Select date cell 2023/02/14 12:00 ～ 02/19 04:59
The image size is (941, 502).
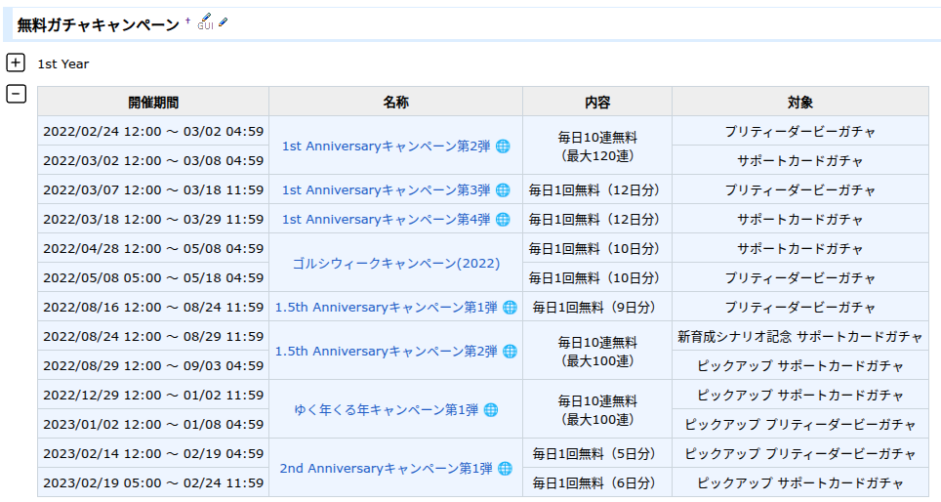click(x=153, y=453)
